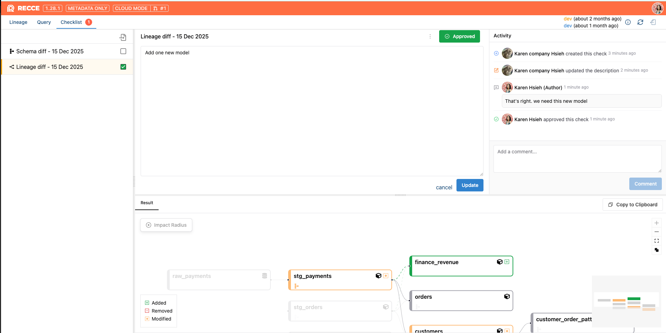666x333 pixels.
Task: Click the zoom-out minus control on the graph
Action: (657, 232)
